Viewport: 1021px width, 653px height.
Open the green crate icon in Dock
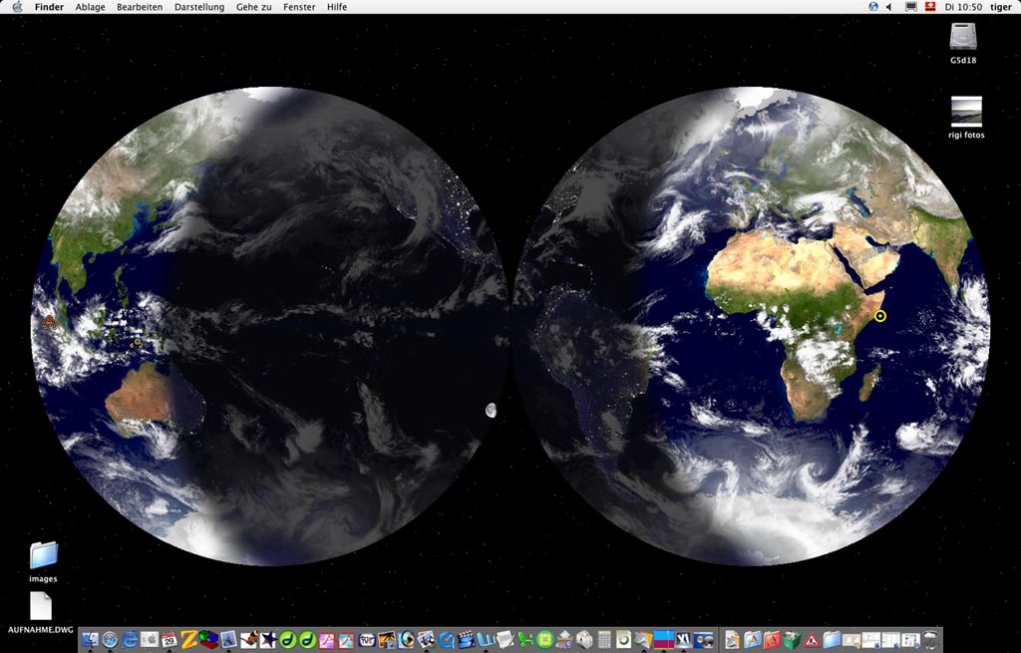792,639
